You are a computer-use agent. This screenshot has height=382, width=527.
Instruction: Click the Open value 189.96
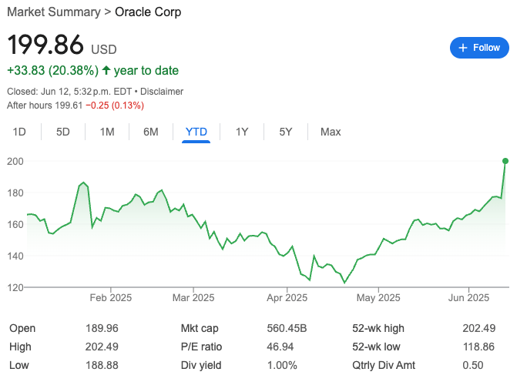point(102,328)
